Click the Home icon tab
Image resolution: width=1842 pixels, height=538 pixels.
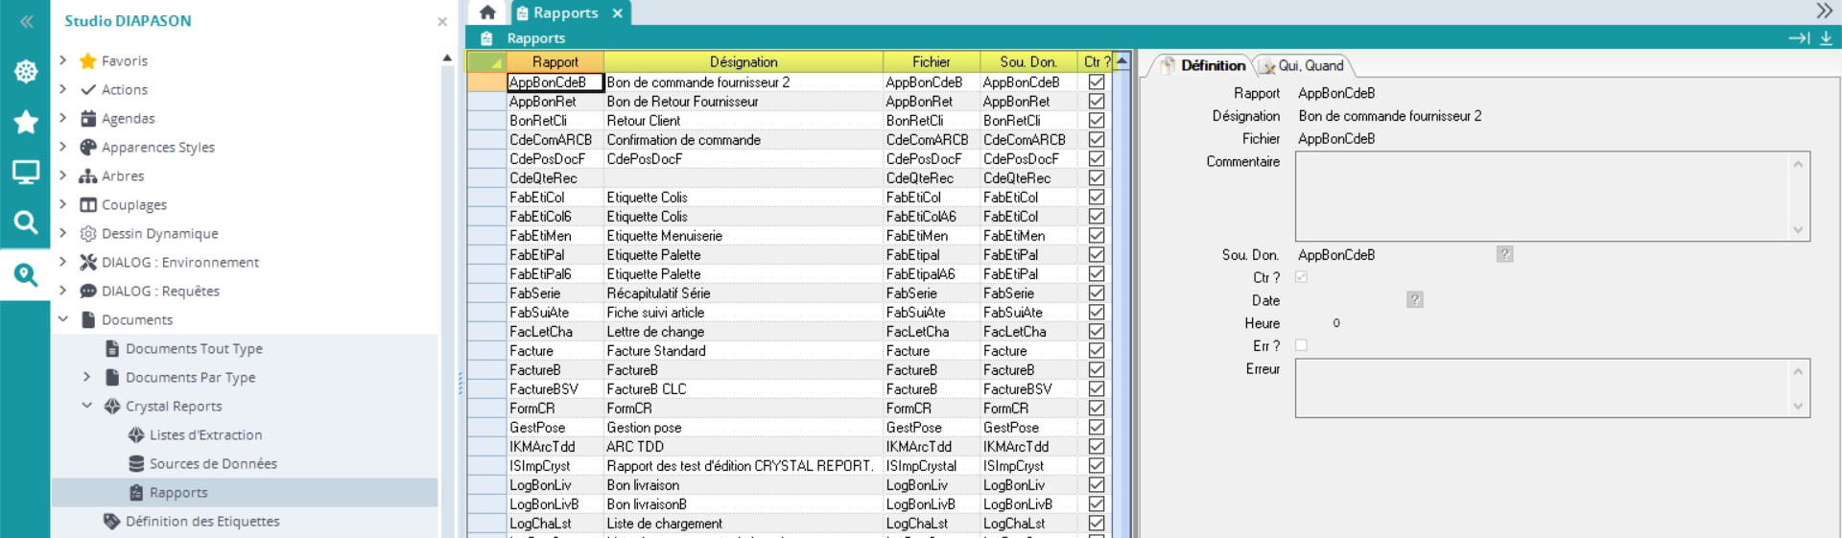point(487,12)
